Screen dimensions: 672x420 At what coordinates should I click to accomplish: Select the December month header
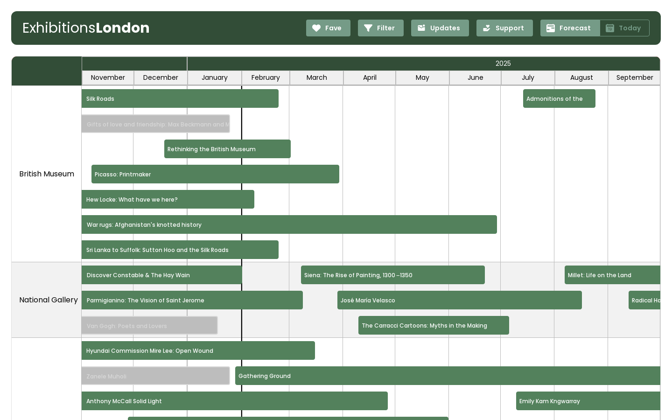tap(161, 77)
